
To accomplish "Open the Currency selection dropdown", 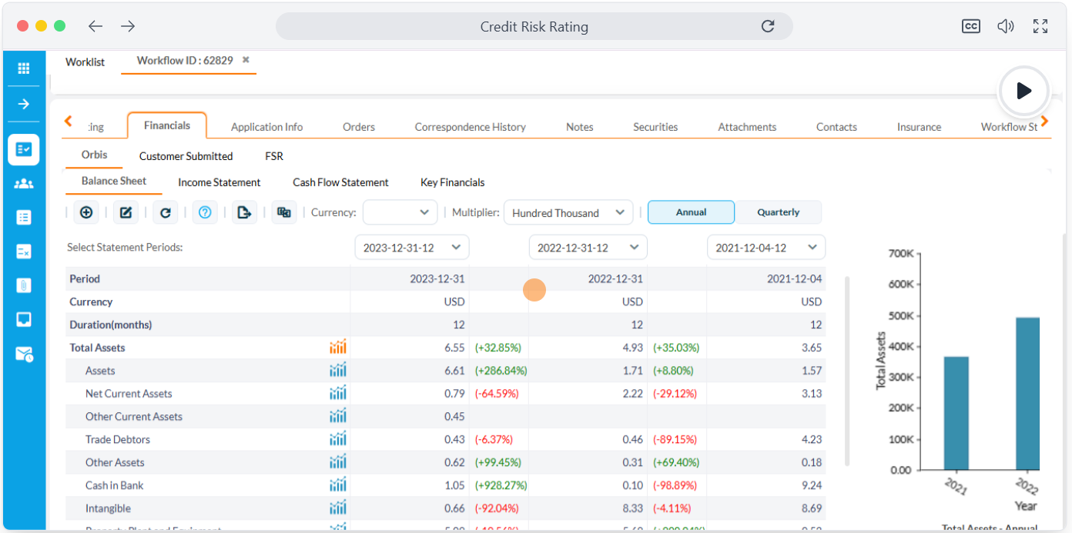I will click(x=400, y=212).
